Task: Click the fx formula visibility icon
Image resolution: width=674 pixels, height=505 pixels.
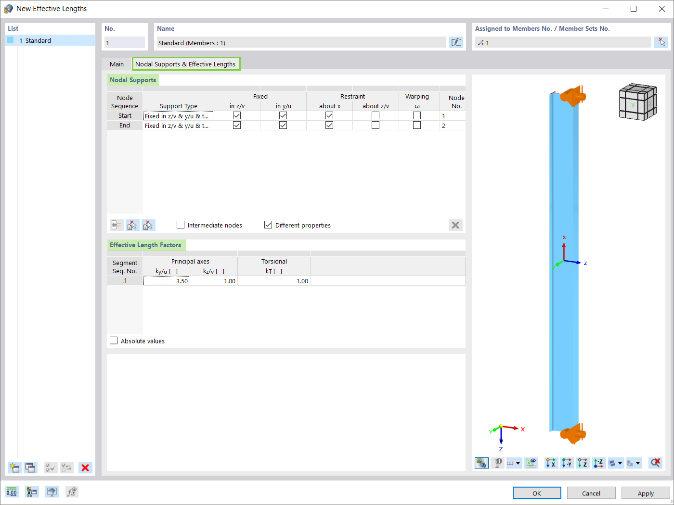Action: click(x=72, y=492)
